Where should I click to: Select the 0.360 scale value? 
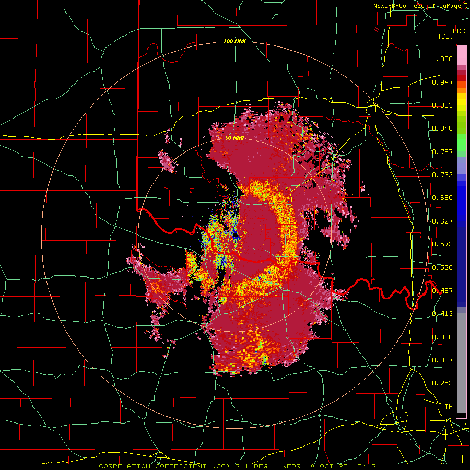442,337
